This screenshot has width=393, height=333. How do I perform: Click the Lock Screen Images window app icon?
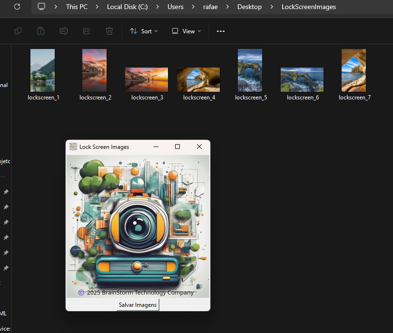[73, 147]
